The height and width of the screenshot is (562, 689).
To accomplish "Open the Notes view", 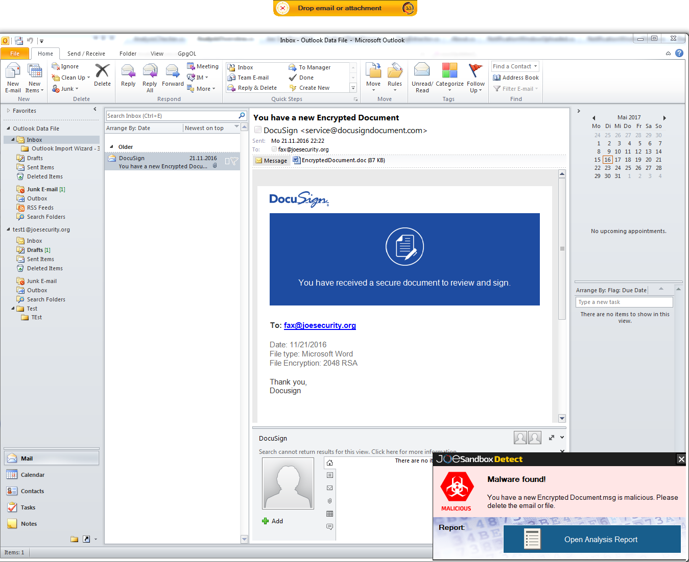I will [x=52, y=524].
